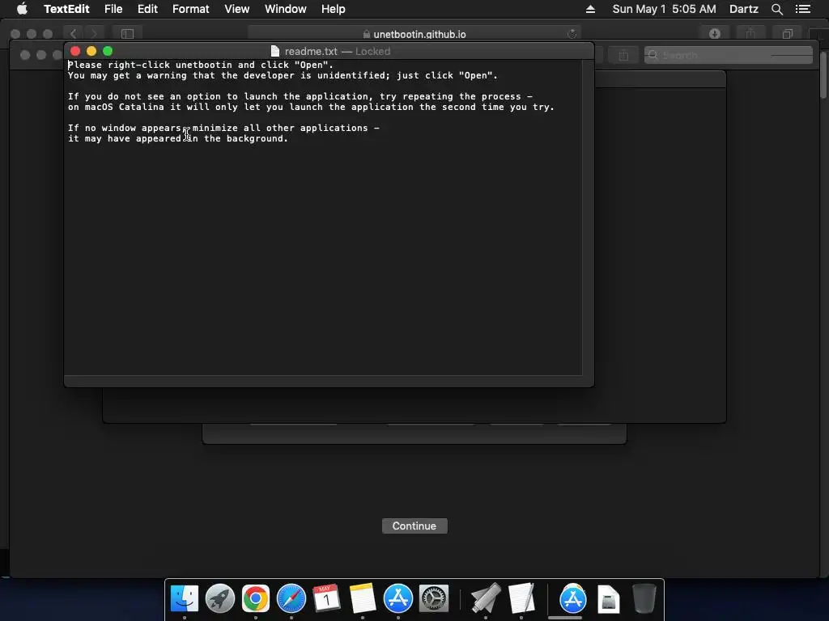Click Safari share button
Screen dimensions: 829x621
[750, 34]
